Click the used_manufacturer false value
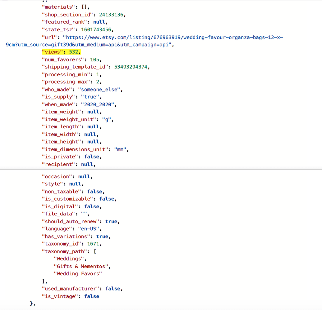Image resolution: width=322 pixels, height=310 pixels. tap(113, 289)
